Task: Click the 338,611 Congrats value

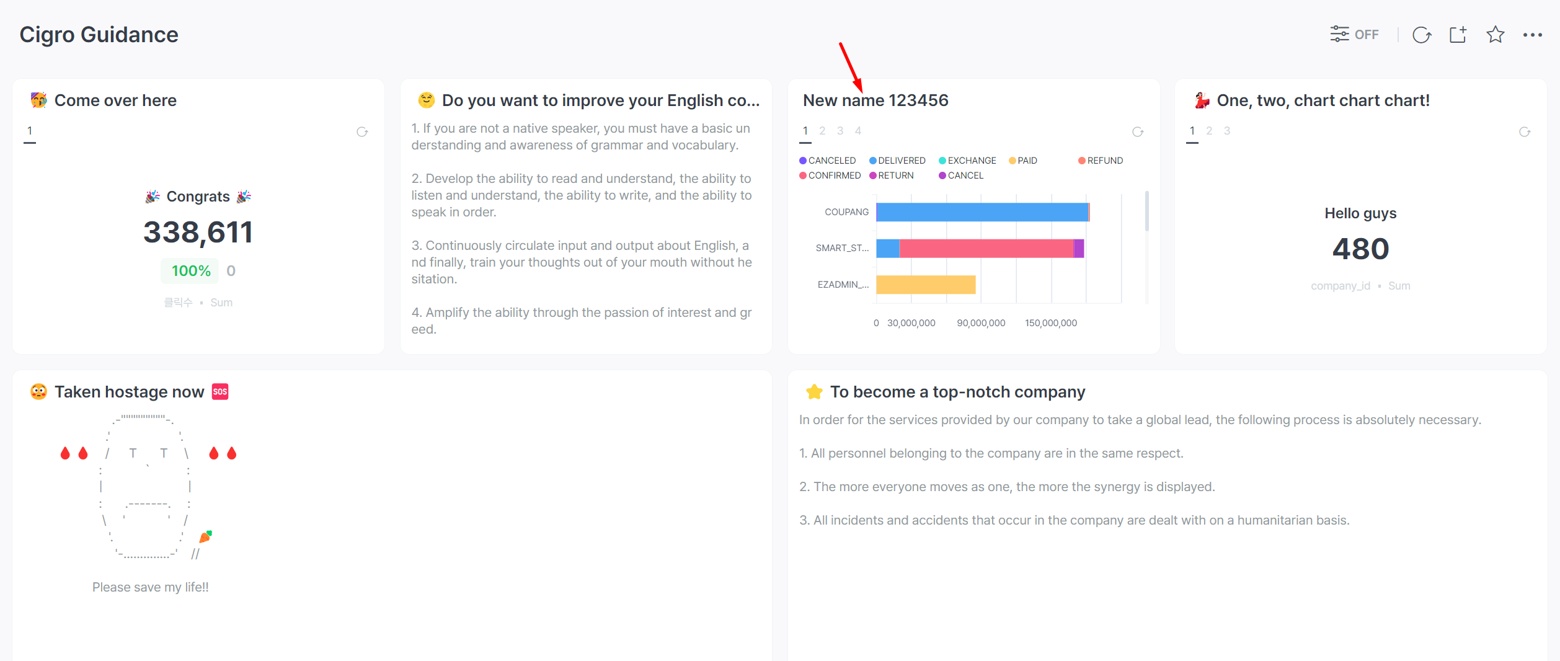Action: click(x=198, y=233)
